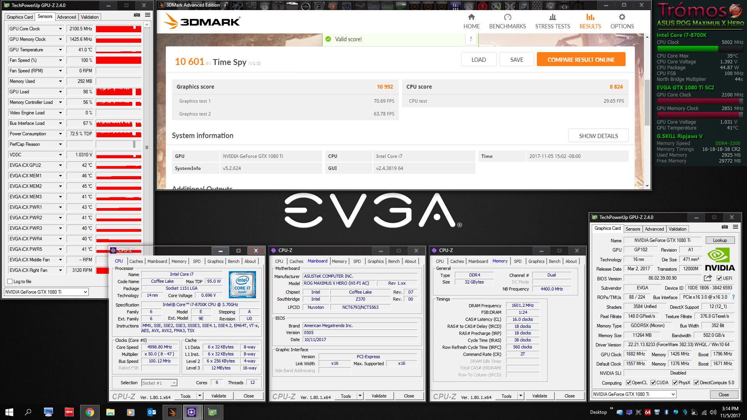This screenshot has width=747, height=420.
Task: Open hamburger menu in GPU-Z Graphics Card window
Action: tap(735, 227)
